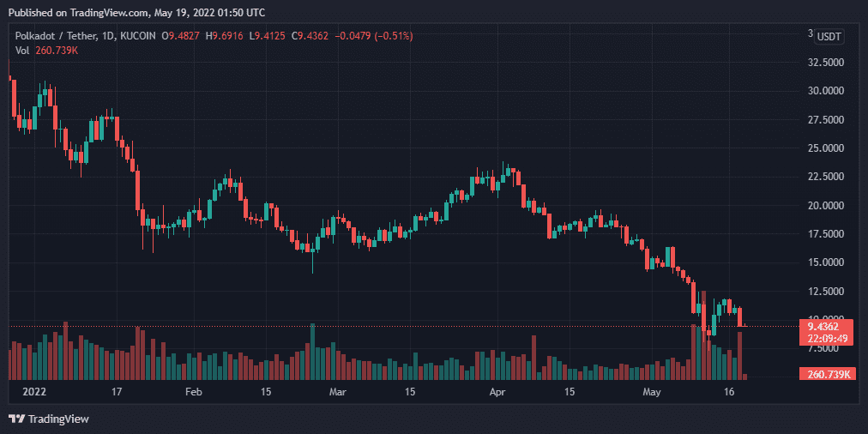The image size is (868, 434).
Task: Click the Vol indicator legend label
Action: click(x=21, y=51)
